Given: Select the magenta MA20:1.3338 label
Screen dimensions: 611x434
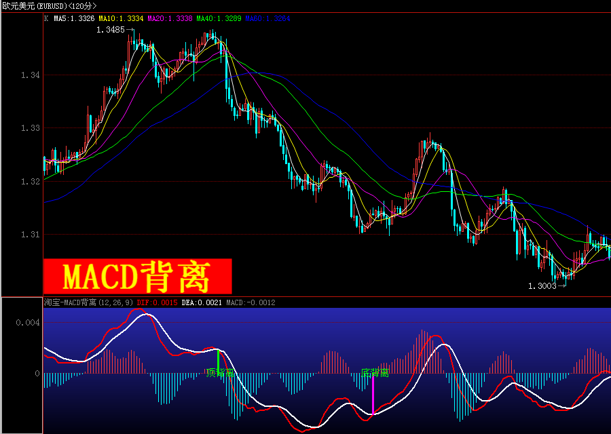Looking at the screenshot, I should coord(170,18).
